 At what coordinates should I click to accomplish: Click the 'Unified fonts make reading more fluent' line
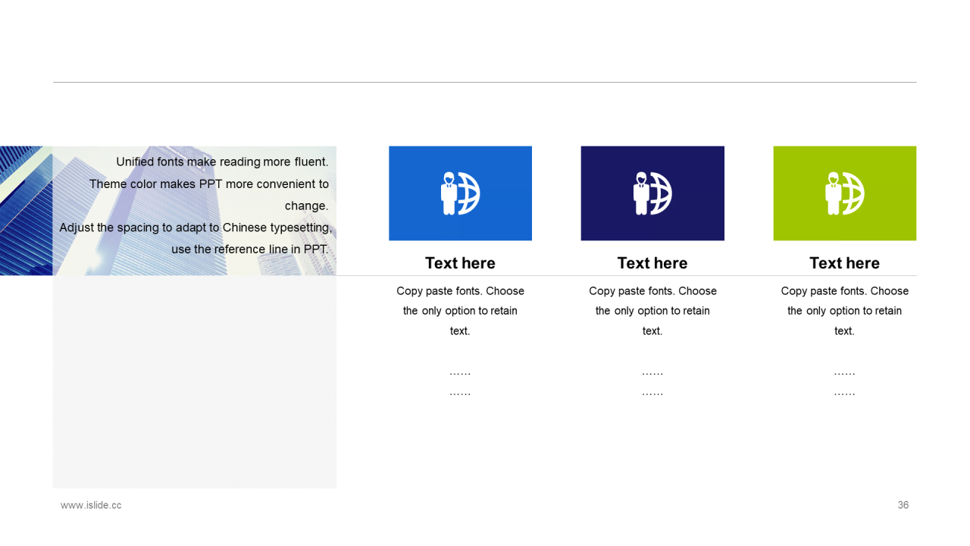(222, 162)
